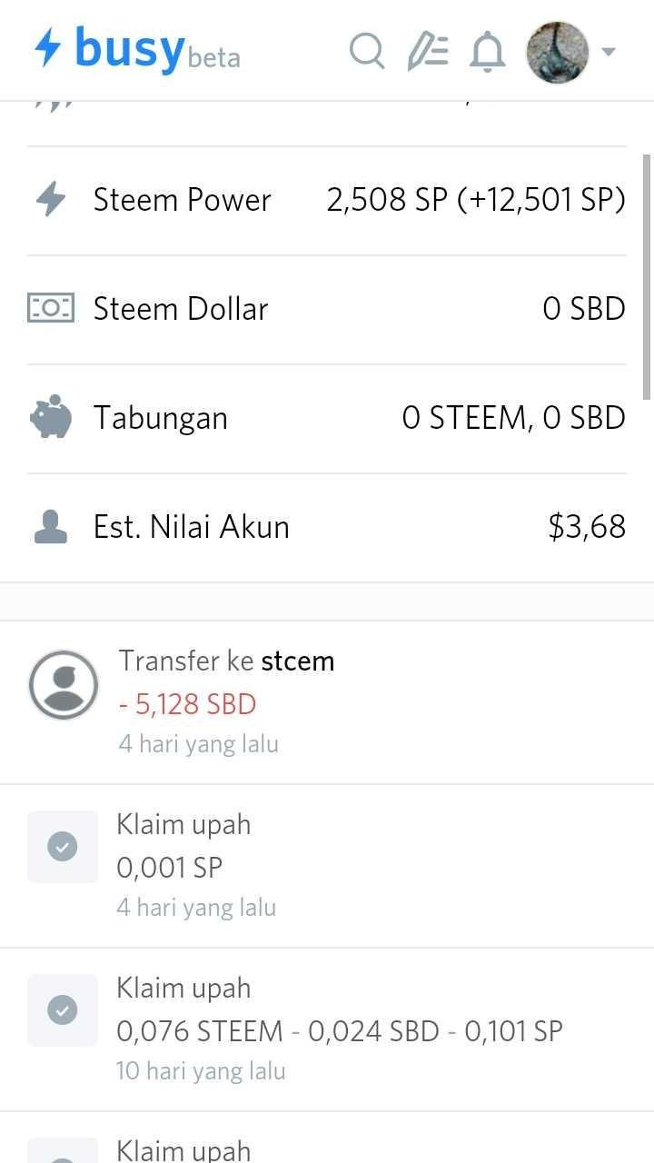
Task: Click the busy beta home link
Action: pyautogui.click(x=138, y=48)
